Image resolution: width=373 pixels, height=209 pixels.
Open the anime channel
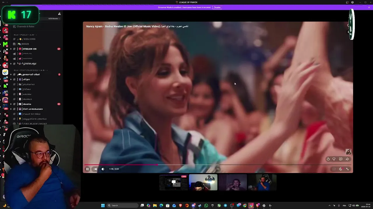coord(27,94)
